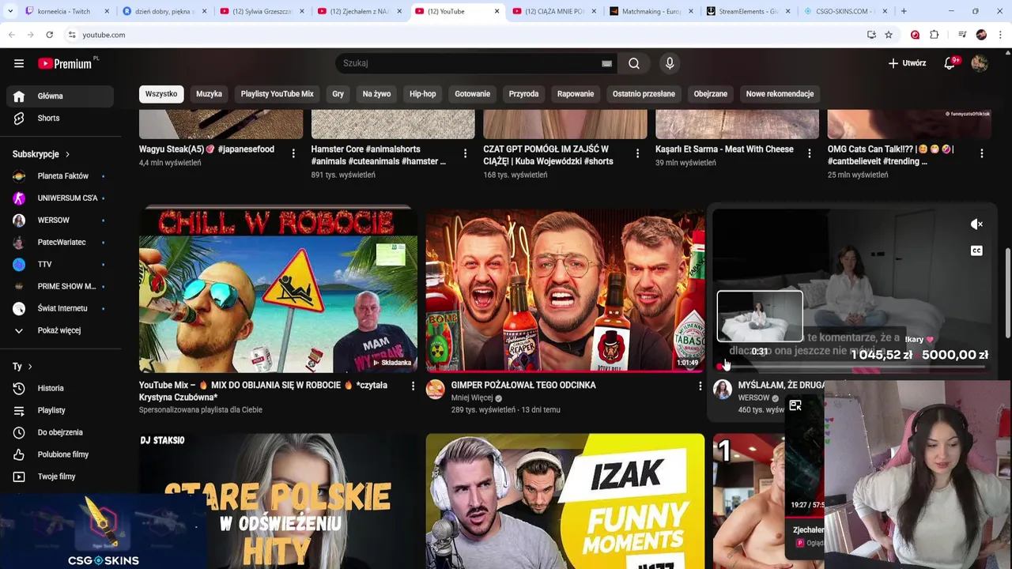Seek on the preview video progress bar
This screenshot has width=1012, height=569.
coord(852,368)
